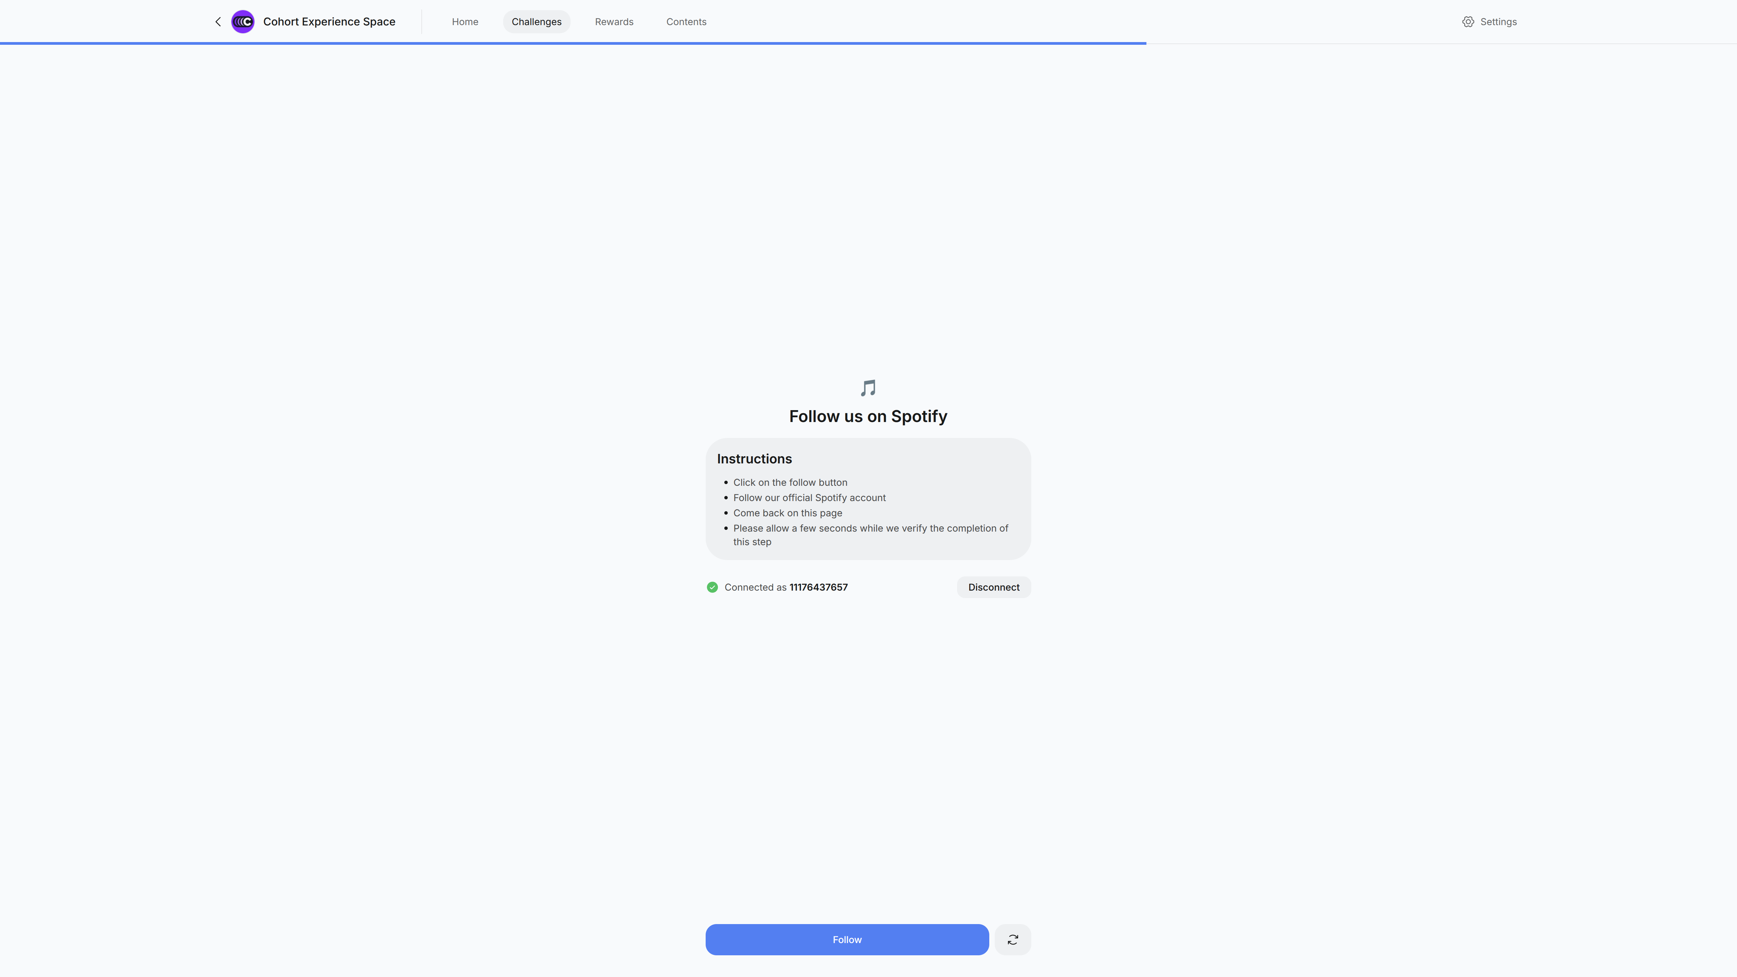The image size is (1737, 977).
Task: Click the back arrow chevron
Action: pos(218,22)
